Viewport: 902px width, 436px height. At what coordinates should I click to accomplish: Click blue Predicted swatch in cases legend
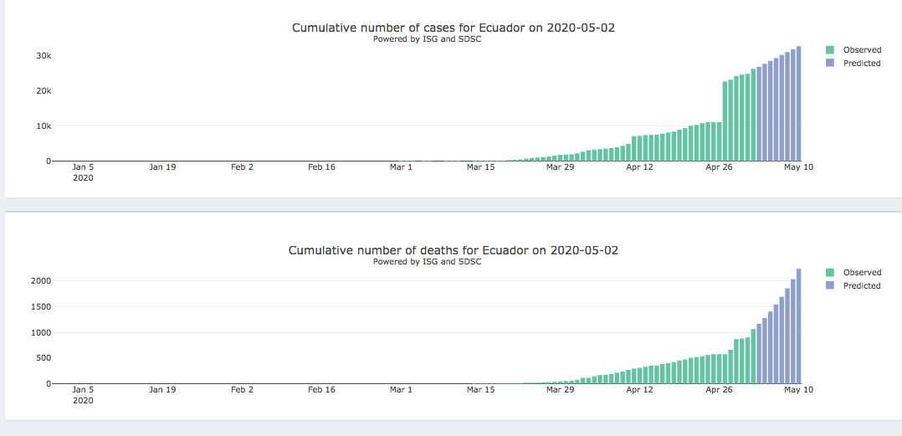pyautogui.click(x=829, y=64)
